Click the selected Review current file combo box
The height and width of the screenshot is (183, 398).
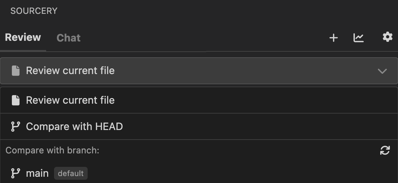click(198, 71)
